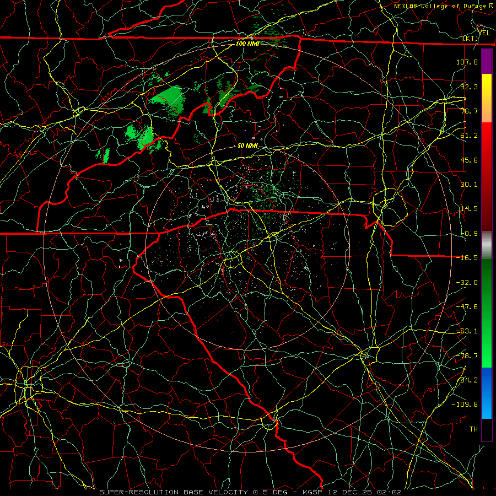This screenshot has width=496, height=496.
Task: Click the 14.5 velocity scale value
Action: point(469,209)
